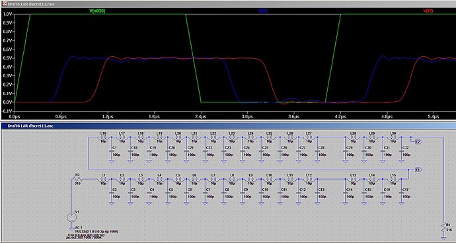
Task: Click the T1 net label flag
Action: pos(417,170)
